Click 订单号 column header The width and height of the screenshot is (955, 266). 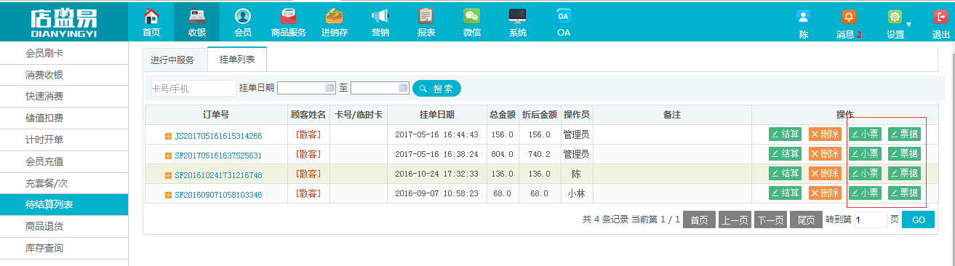(216, 115)
